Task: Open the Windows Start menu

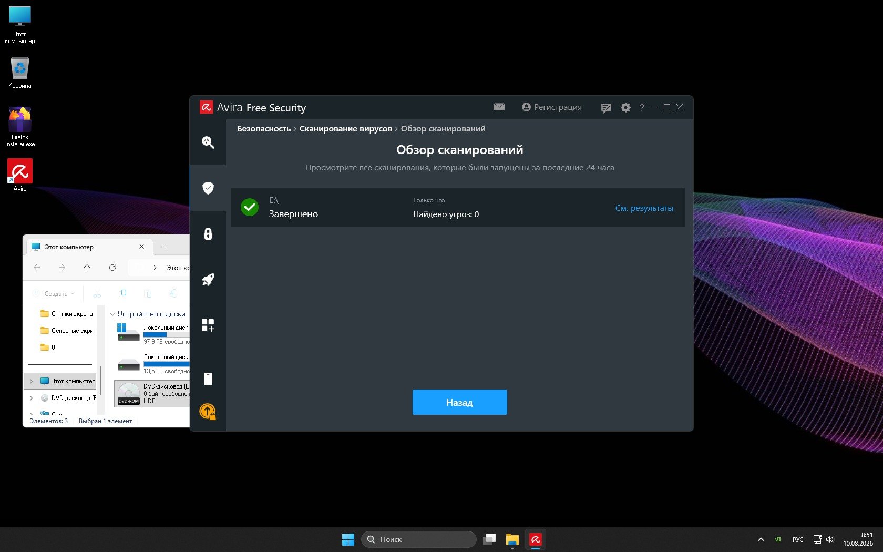Action: coord(348,539)
